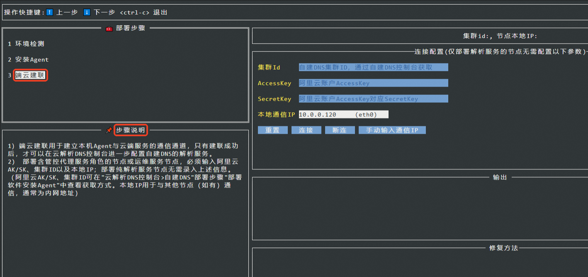
Task: Click the SecretKey label
Action: coord(275,99)
